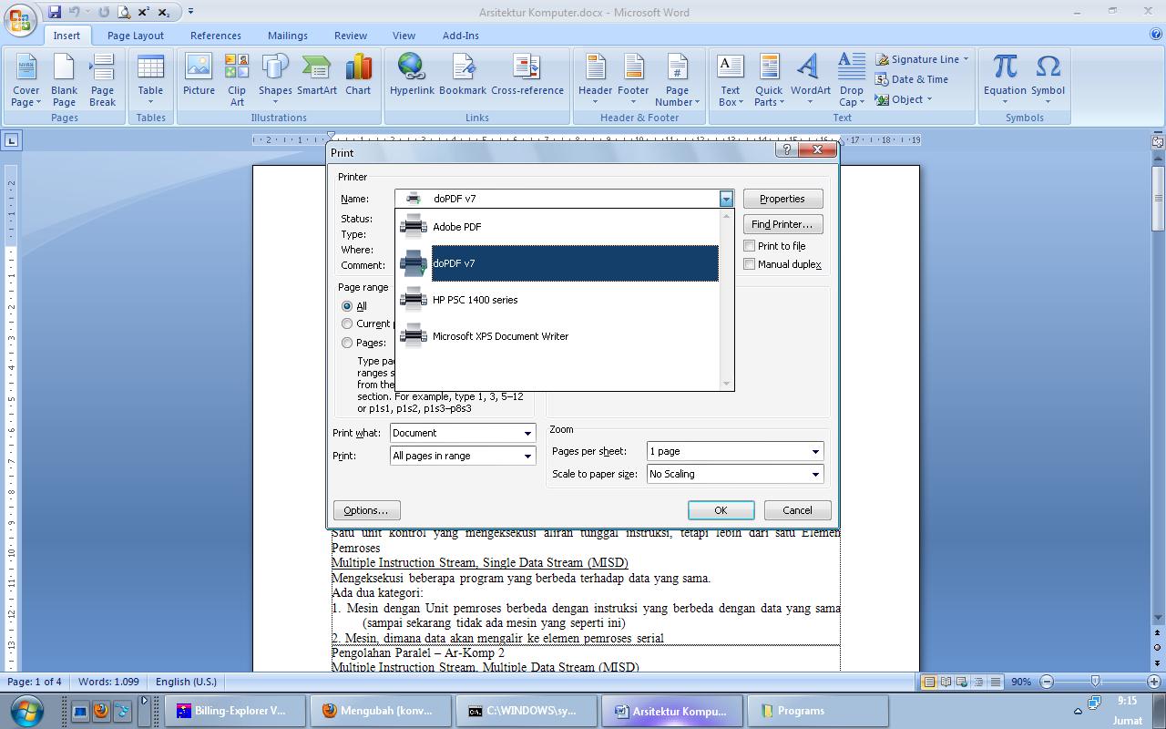Open the Scale to paper size dropdown
Image resolution: width=1166 pixels, height=729 pixels.
[815, 474]
